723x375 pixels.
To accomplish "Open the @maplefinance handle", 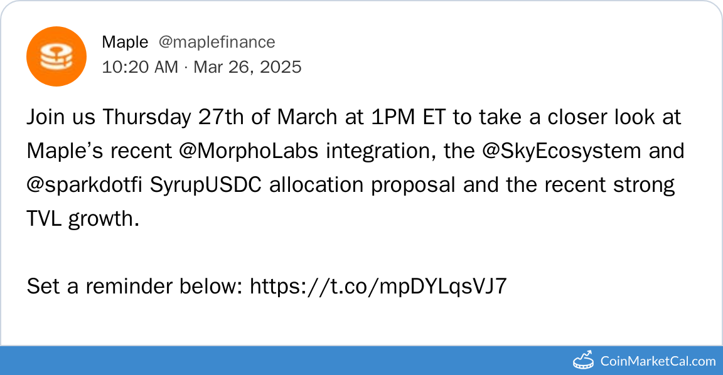I will 217,42.
